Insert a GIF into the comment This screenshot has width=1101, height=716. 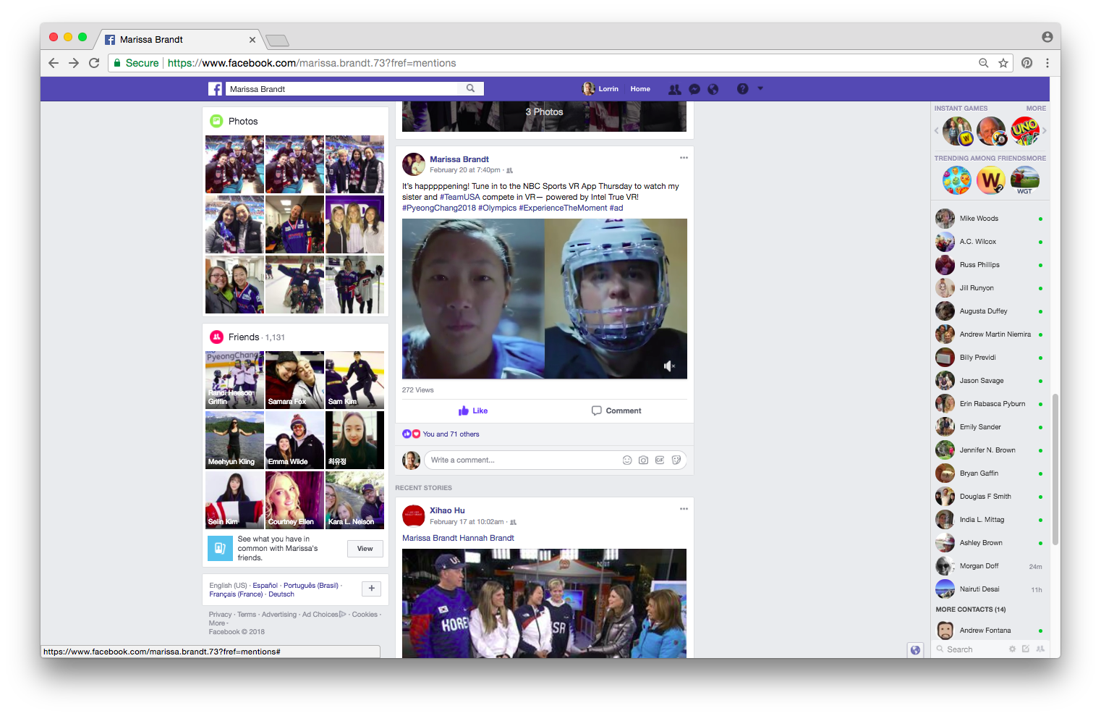point(660,460)
